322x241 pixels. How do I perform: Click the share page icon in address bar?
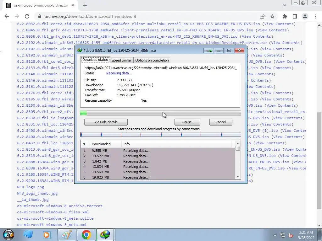(262, 16)
